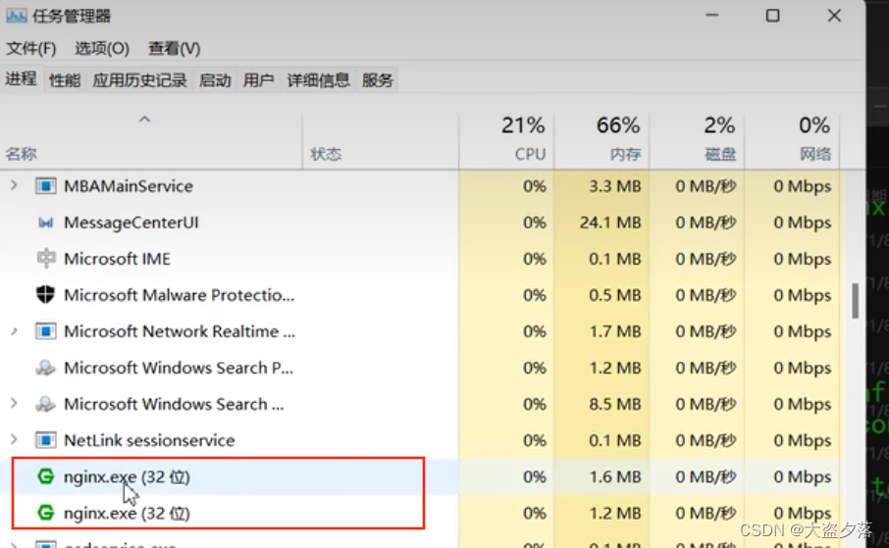Click the Microsoft IME process icon
Viewport: 889px width, 548px height.
pyautogui.click(x=46, y=259)
